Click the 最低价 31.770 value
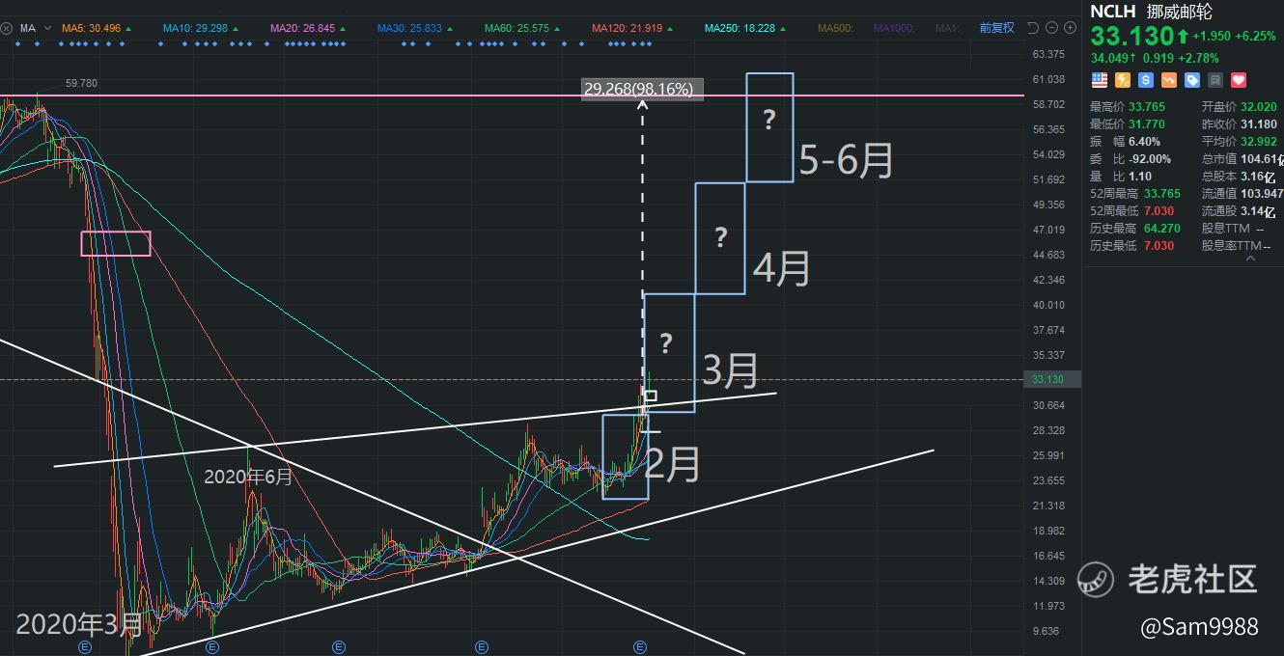Viewport: 1284px width, 656px height. (1148, 124)
